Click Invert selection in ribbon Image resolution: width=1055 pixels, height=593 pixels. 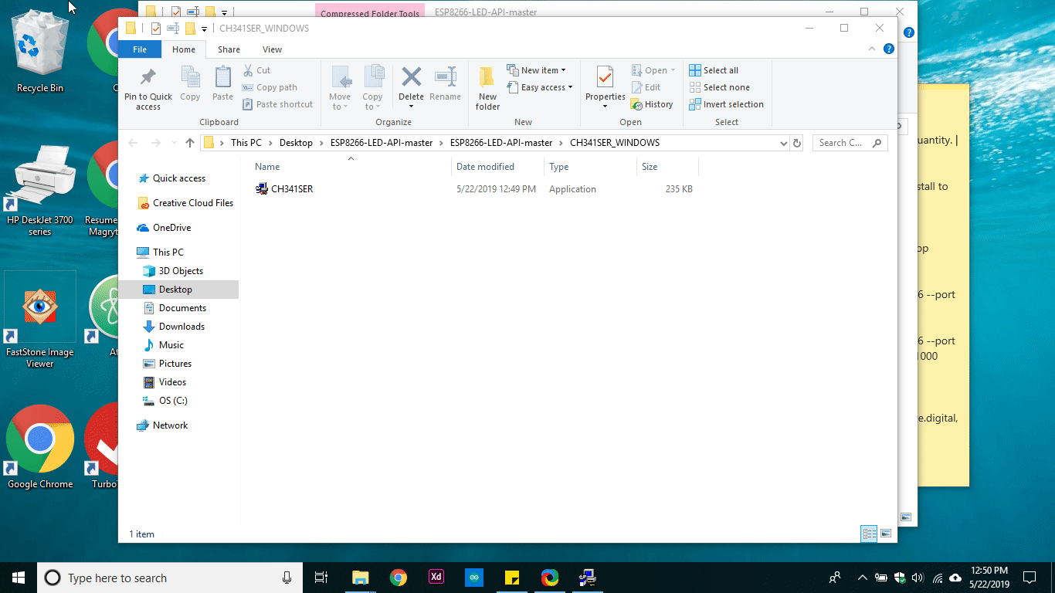coord(726,104)
